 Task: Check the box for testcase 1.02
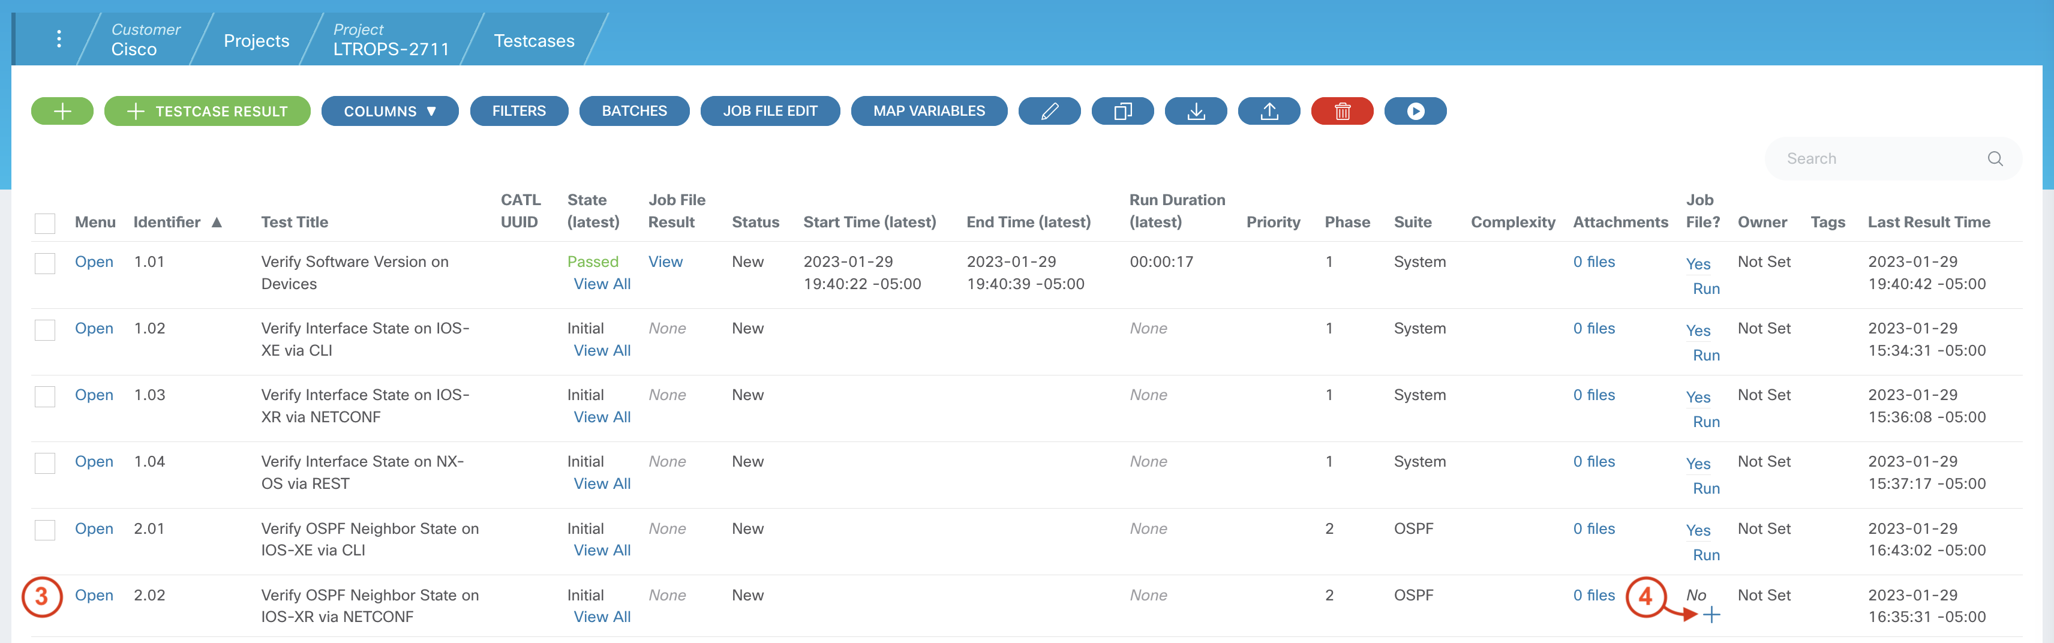click(44, 330)
